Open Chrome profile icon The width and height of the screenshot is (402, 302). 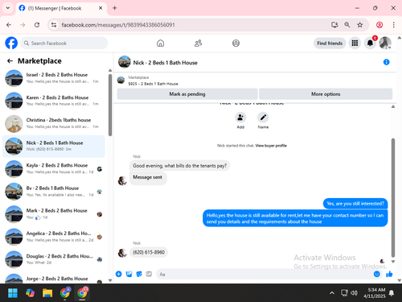tap(379, 25)
